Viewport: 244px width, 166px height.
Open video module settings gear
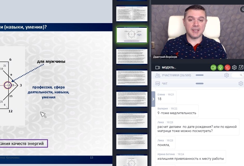234,67
